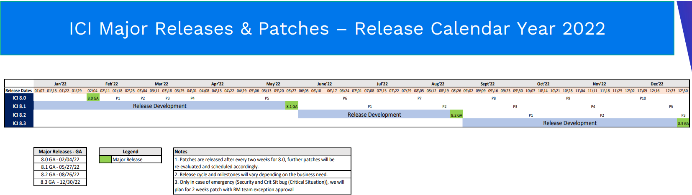Select the Dec'22 month header
This screenshot has width=692, height=195.
pyautogui.click(x=656, y=84)
